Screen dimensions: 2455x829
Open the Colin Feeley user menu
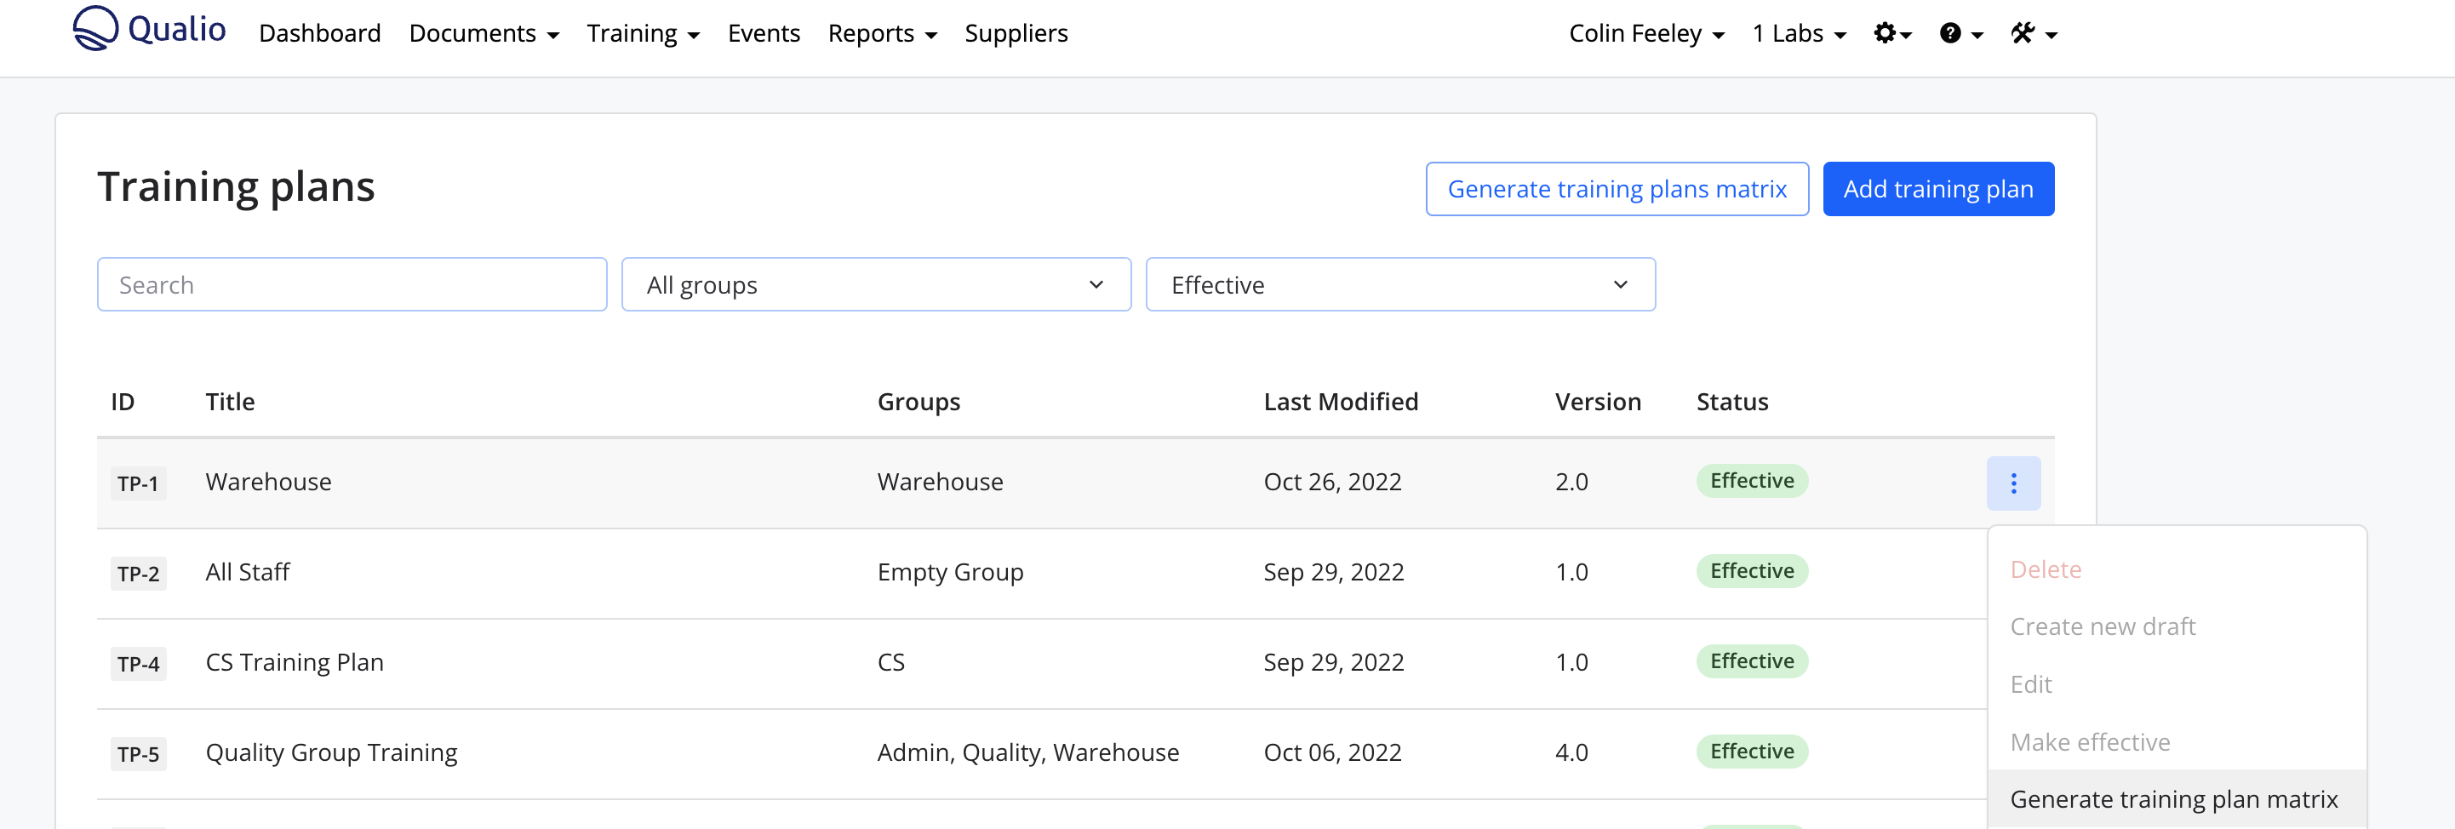coord(1645,33)
